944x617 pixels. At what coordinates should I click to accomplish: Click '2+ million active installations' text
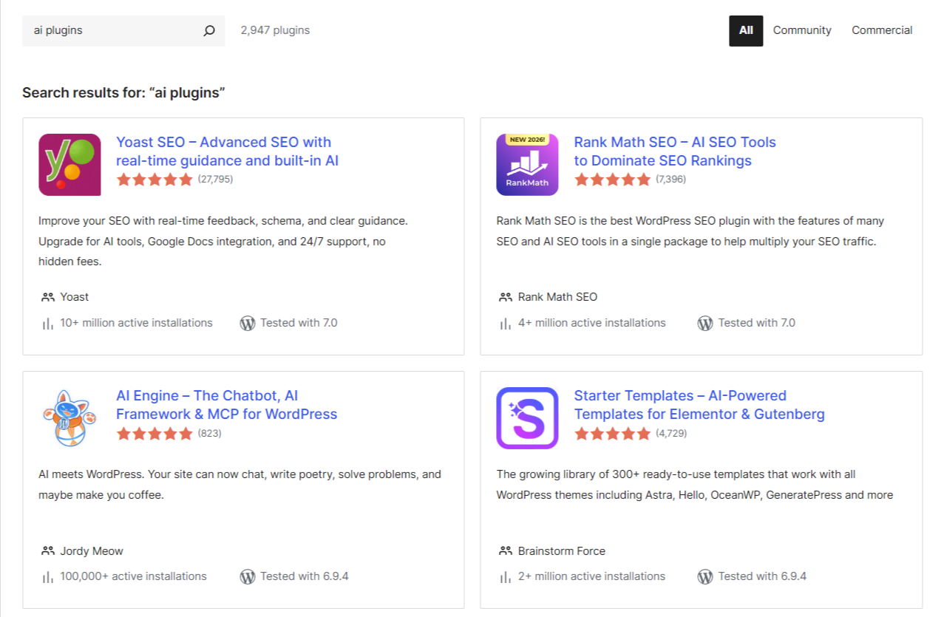(x=591, y=576)
